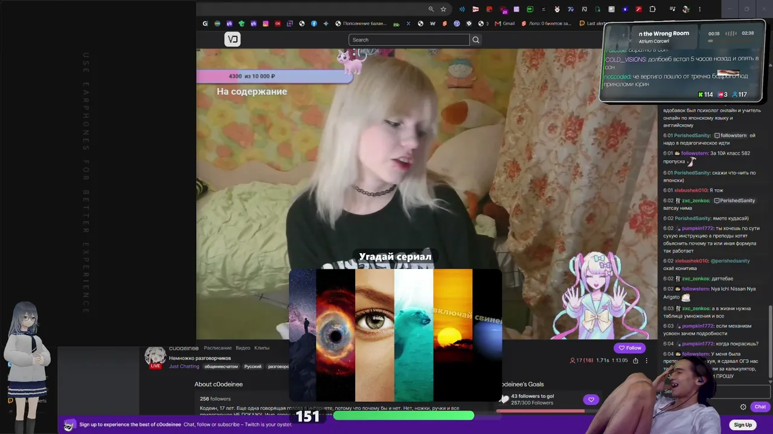Open the X (Twitter) bookmark icon
This screenshot has height=434, width=773.
408,24
